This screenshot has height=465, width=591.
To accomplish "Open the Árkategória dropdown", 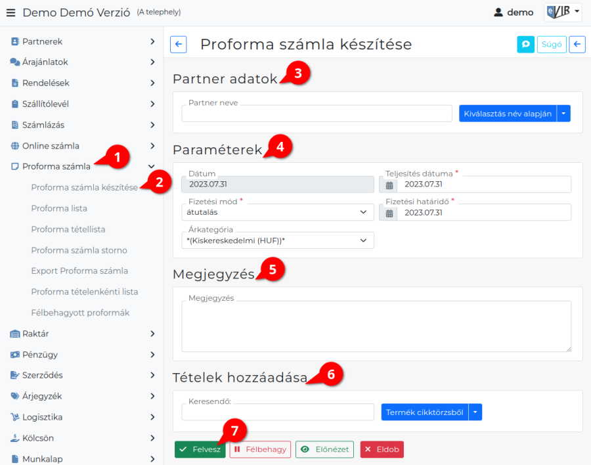I will pos(277,240).
